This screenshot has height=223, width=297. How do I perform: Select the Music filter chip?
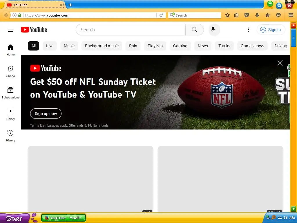[69, 46]
